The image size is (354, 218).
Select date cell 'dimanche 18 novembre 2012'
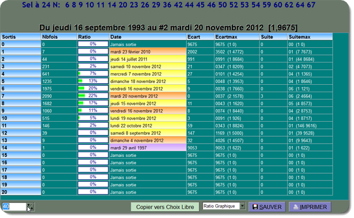pos(148,81)
